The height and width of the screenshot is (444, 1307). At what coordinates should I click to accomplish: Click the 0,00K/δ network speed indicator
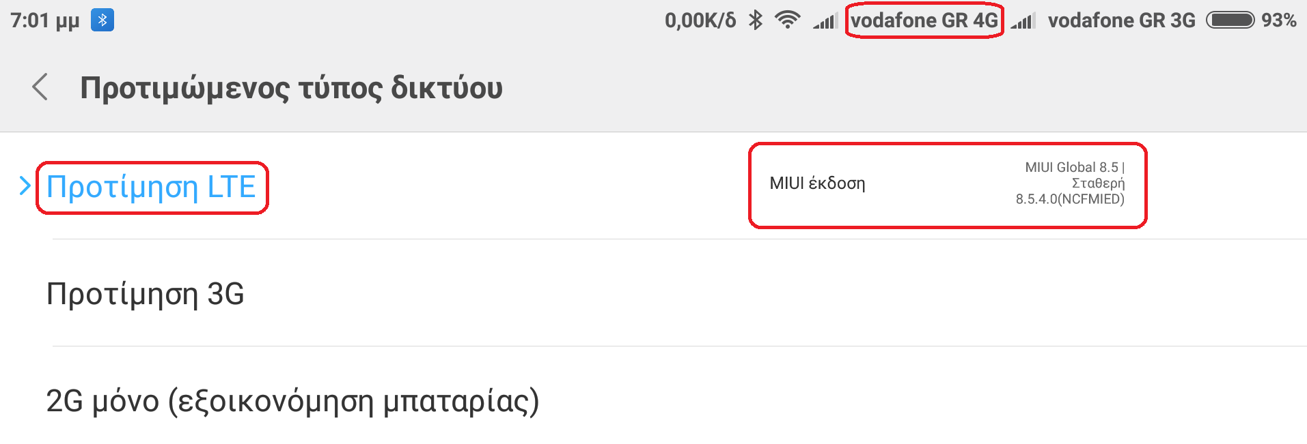[x=700, y=20]
